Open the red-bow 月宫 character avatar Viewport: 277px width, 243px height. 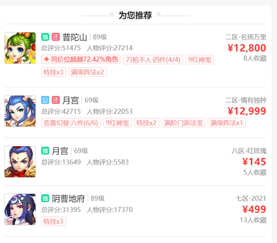tap(20, 162)
